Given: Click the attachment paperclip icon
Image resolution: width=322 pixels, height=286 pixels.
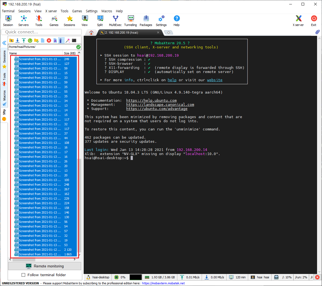Looking at the screenshot, I should pos(317,32).
